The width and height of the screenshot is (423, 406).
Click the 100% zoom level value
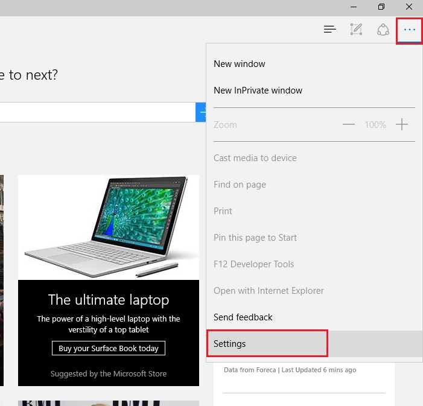click(375, 125)
